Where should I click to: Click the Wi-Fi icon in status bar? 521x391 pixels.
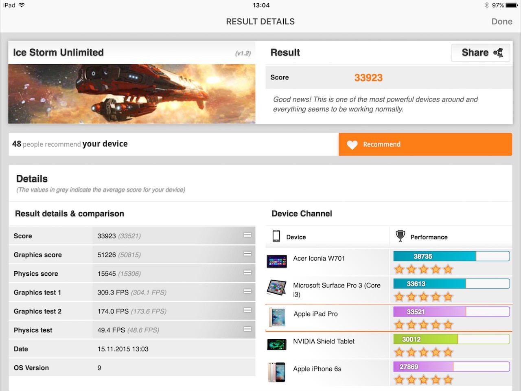click(x=22, y=5)
